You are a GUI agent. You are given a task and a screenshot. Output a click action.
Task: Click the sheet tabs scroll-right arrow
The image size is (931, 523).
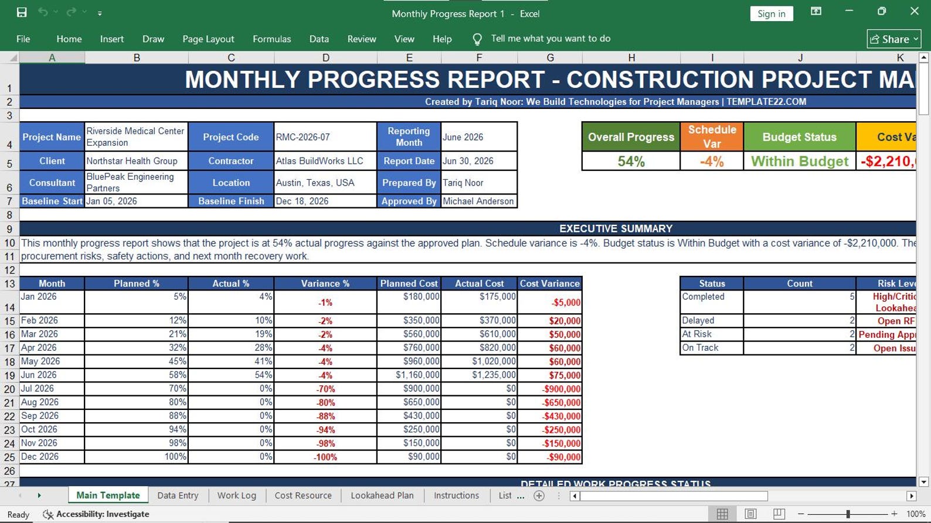point(39,495)
